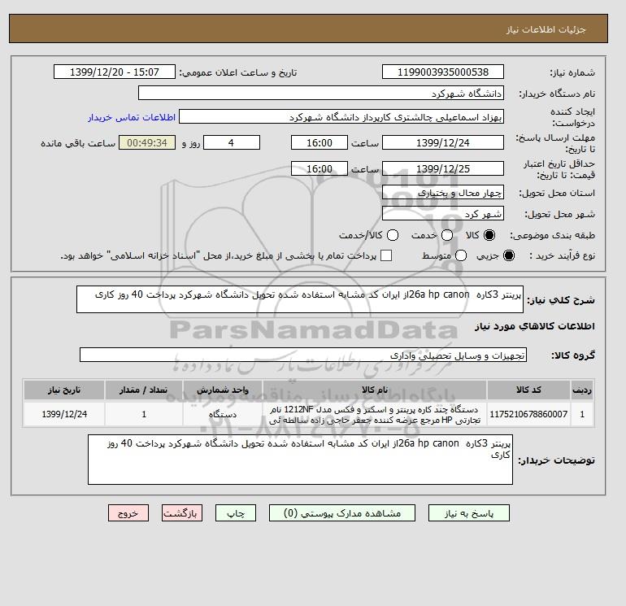The height and width of the screenshot is (606, 626).
Task: Click the need number field 1199003935000538
Action: (x=443, y=72)
